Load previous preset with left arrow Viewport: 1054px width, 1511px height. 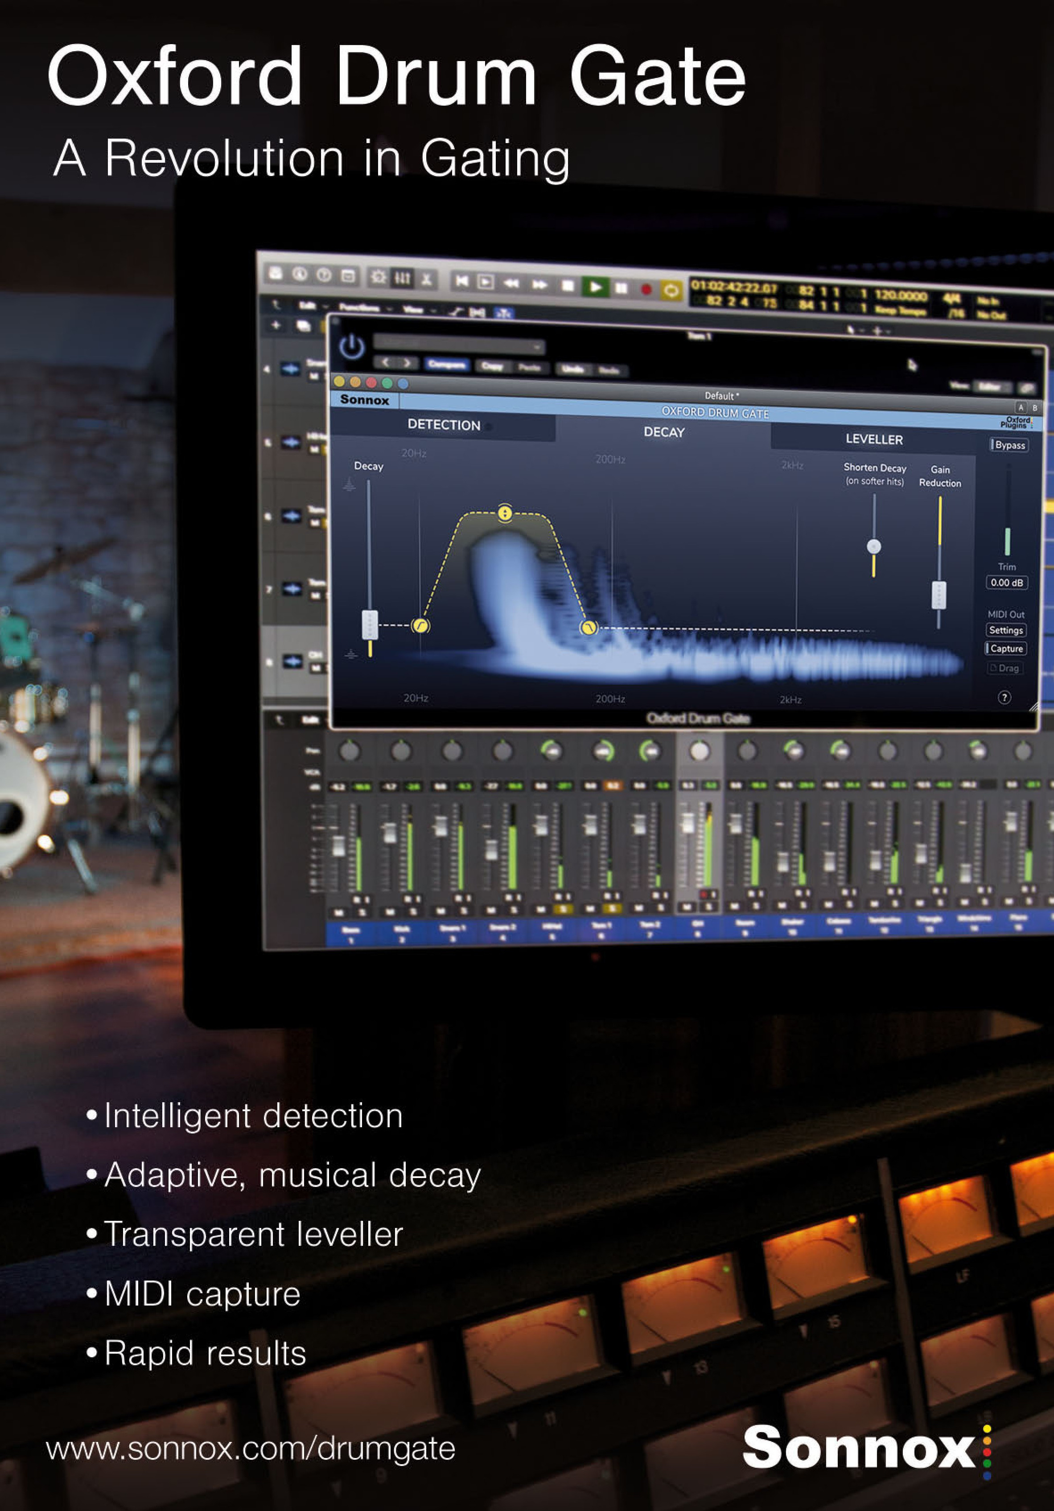point(386,362)
